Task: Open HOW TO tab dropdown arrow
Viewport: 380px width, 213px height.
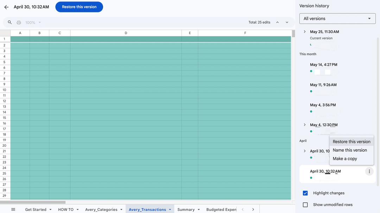Action: point(77,209)
